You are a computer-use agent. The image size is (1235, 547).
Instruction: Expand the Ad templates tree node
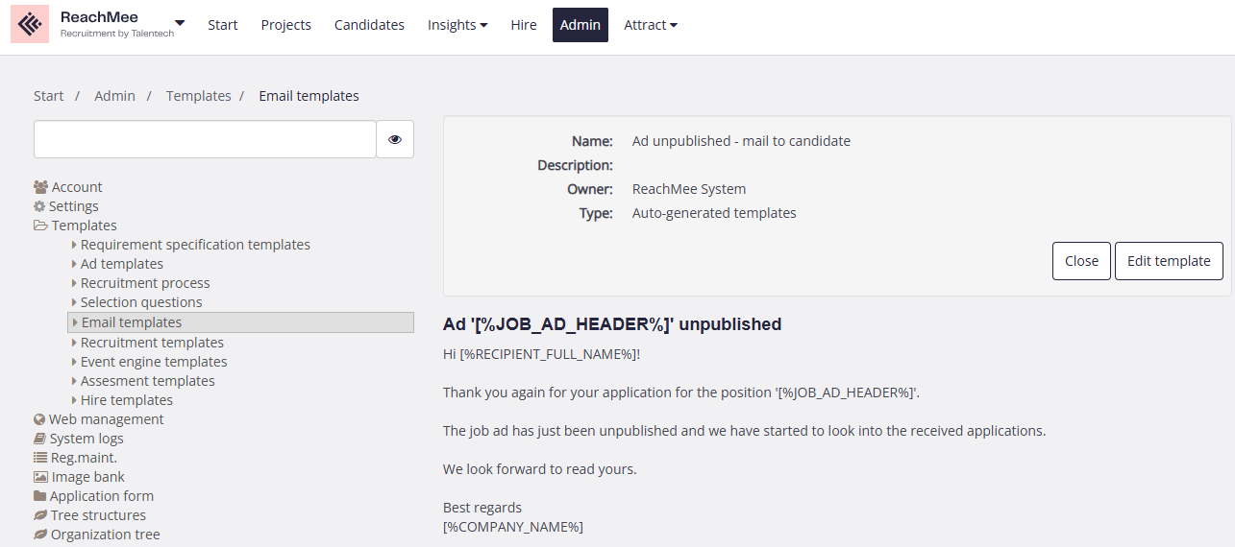point(74,264)
